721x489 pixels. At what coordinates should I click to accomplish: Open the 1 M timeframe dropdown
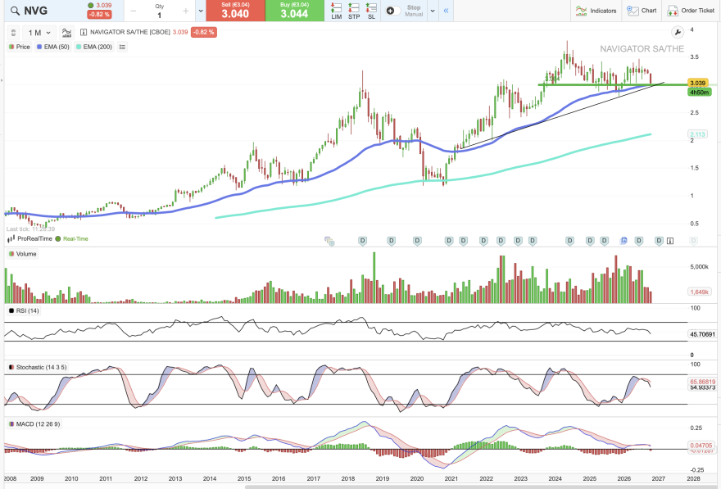pos(39,33)
